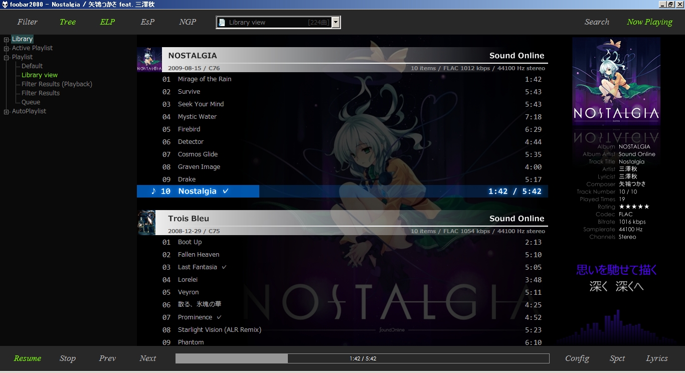Image resolution: width=685 pixels, height=373 pixels.
Task: Select the Default playlist
Action: pos(32,66)
